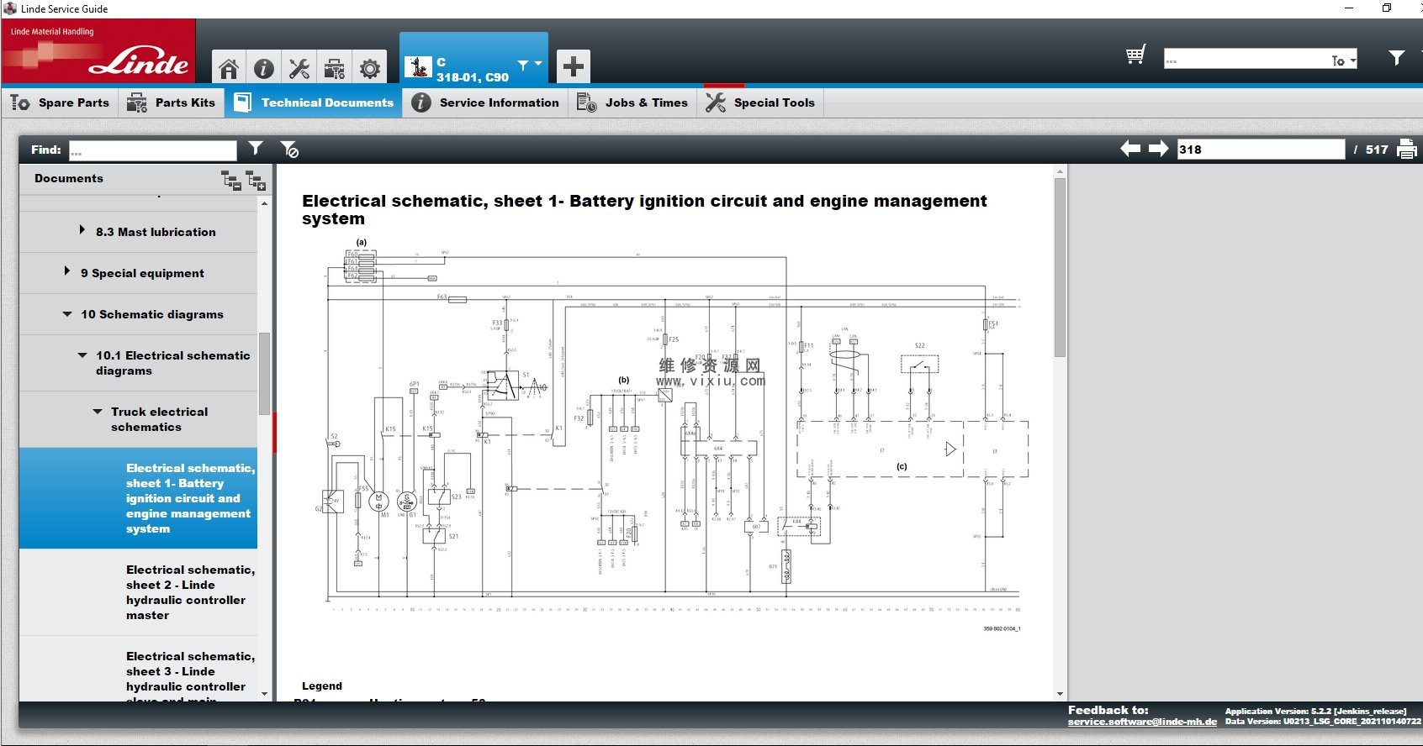Open Service Information tab

[x=485, y=102]
